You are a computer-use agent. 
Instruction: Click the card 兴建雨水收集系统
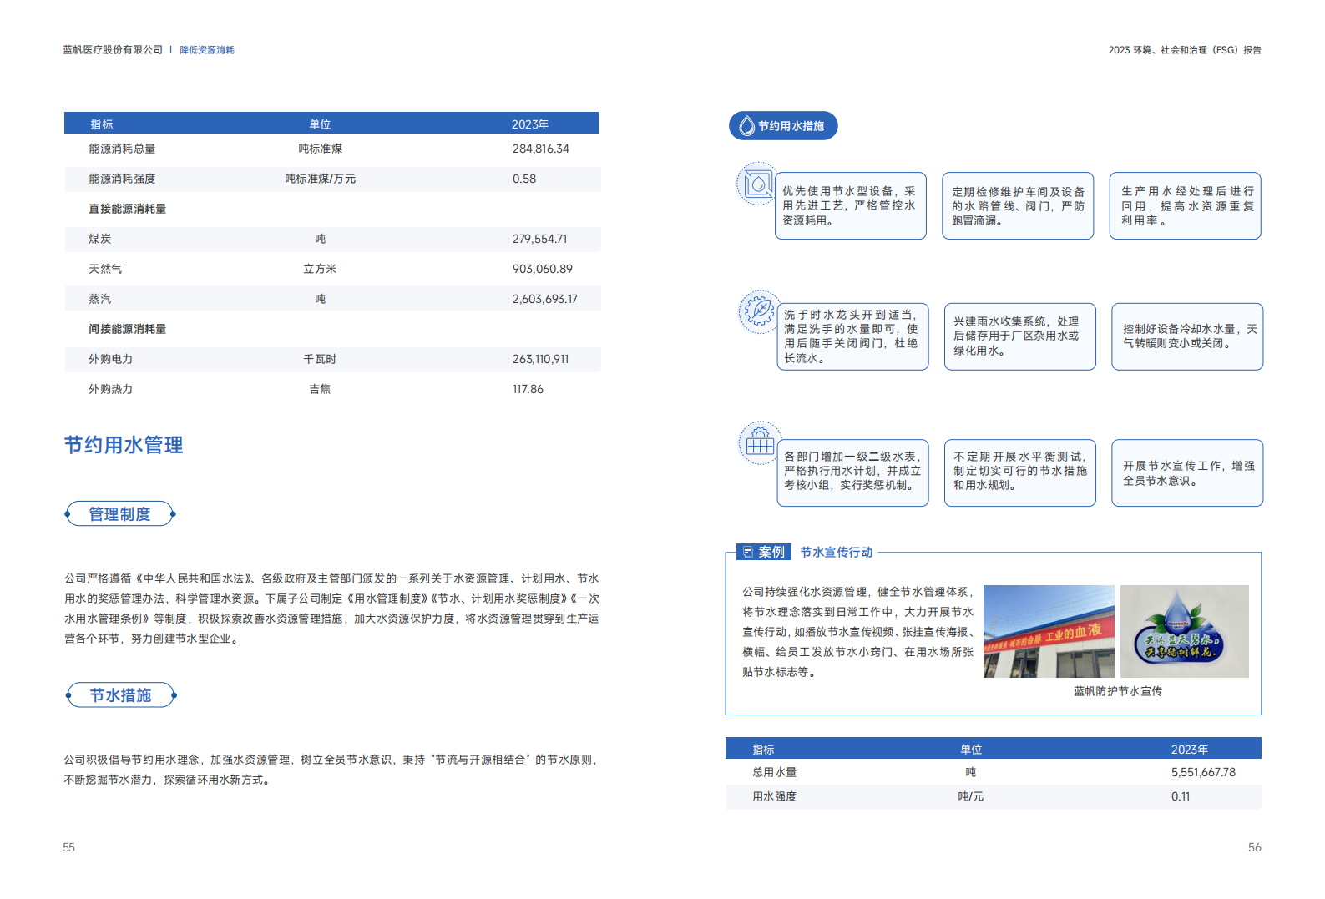(x=1019, y=336)
